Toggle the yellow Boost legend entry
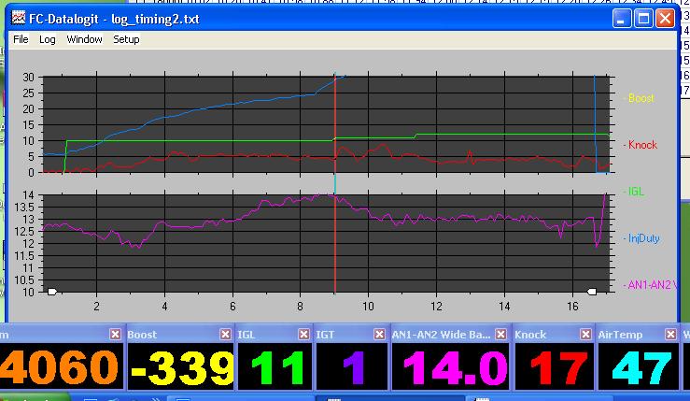The image size is (690, 401). (641, 98)
